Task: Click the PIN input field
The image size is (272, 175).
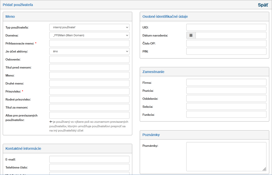Action: coord(226,51)
